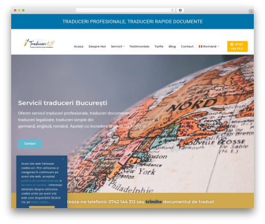Click the trimite link in yellow bar
The image size is (265, 224).
pos(154,202)
